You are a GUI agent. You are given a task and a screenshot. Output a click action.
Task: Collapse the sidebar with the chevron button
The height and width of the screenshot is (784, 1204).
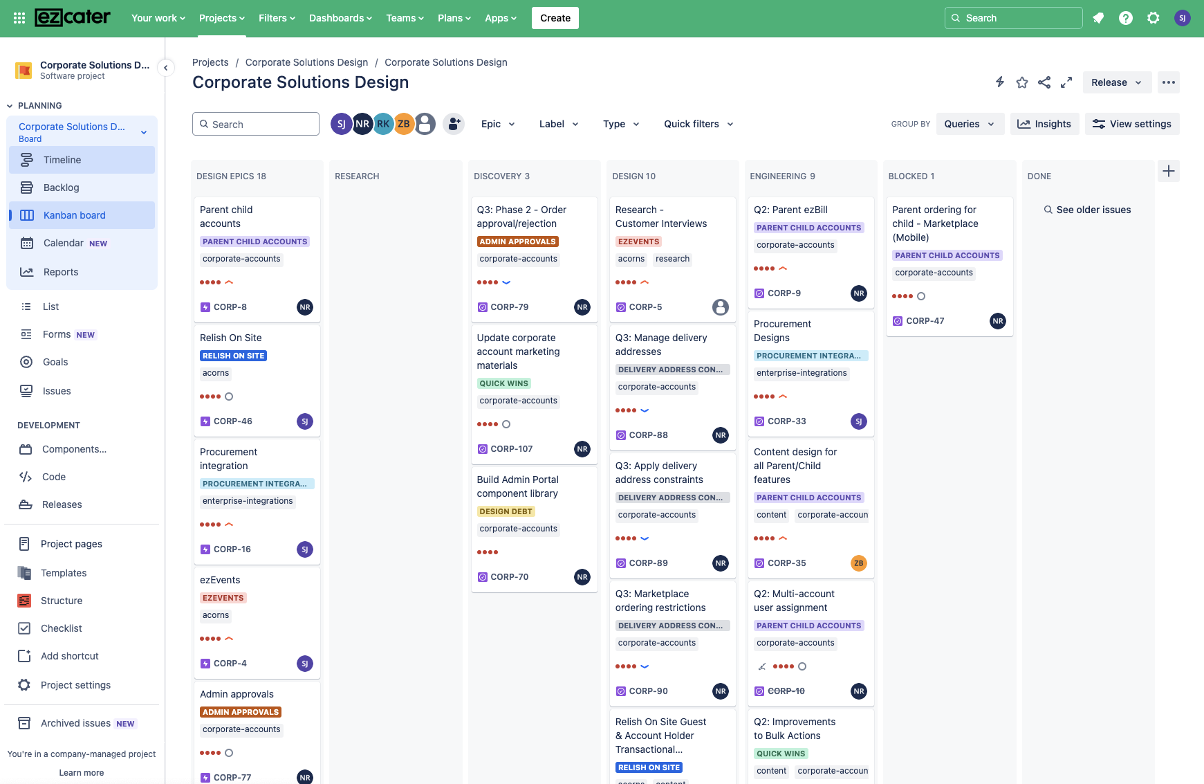click(165, 68)
